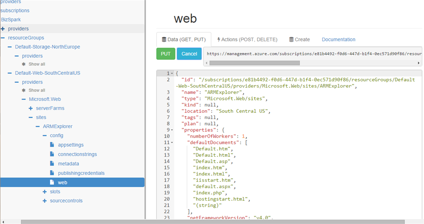This screenshot has width=424, height=224.
Task: Collapse the resourceGroups node
Action: [3, 38]
